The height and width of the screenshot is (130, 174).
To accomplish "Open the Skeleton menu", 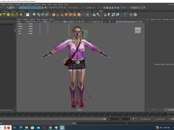I will 18,4.
